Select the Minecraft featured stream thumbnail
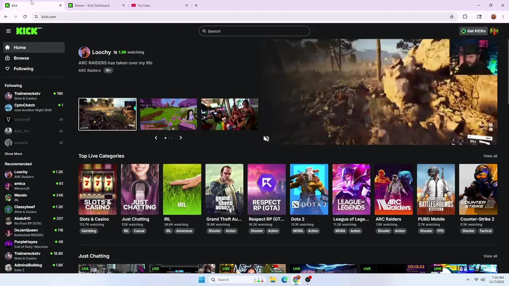 [x=169, y=114]
